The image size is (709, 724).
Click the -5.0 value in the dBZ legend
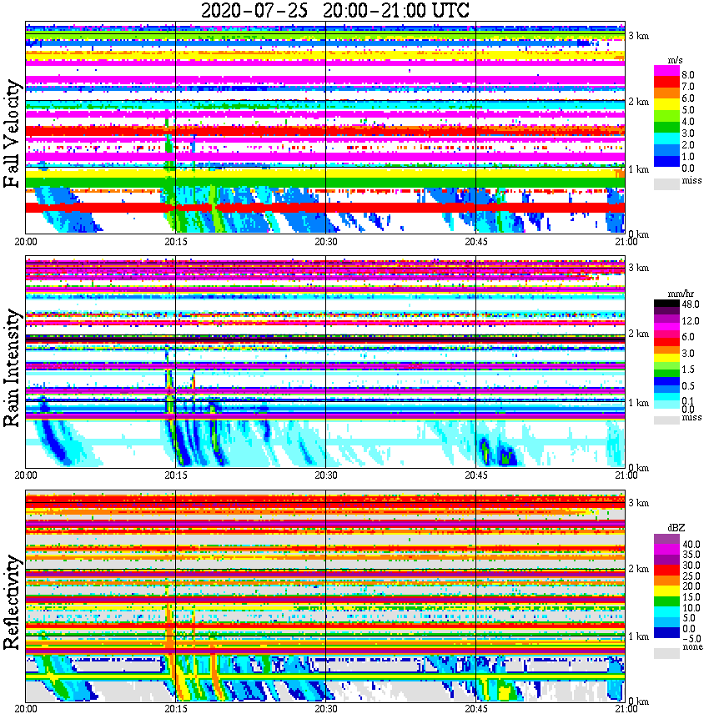691,639
